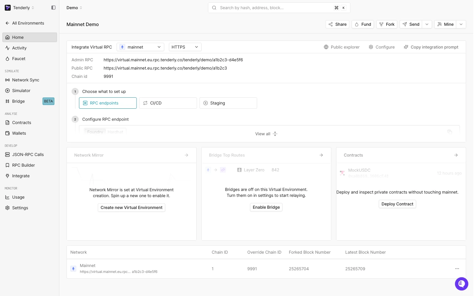Open the Public explorer link
The height and width of the screenshot is (296, 475).
(342, 47)
